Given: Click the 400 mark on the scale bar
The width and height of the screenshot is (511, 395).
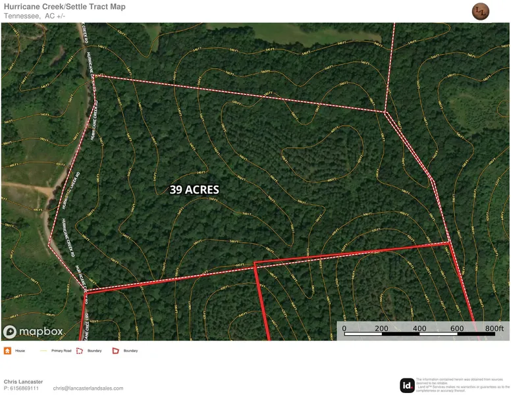Looking at the screenshot, I should click(x=419, y=329).
